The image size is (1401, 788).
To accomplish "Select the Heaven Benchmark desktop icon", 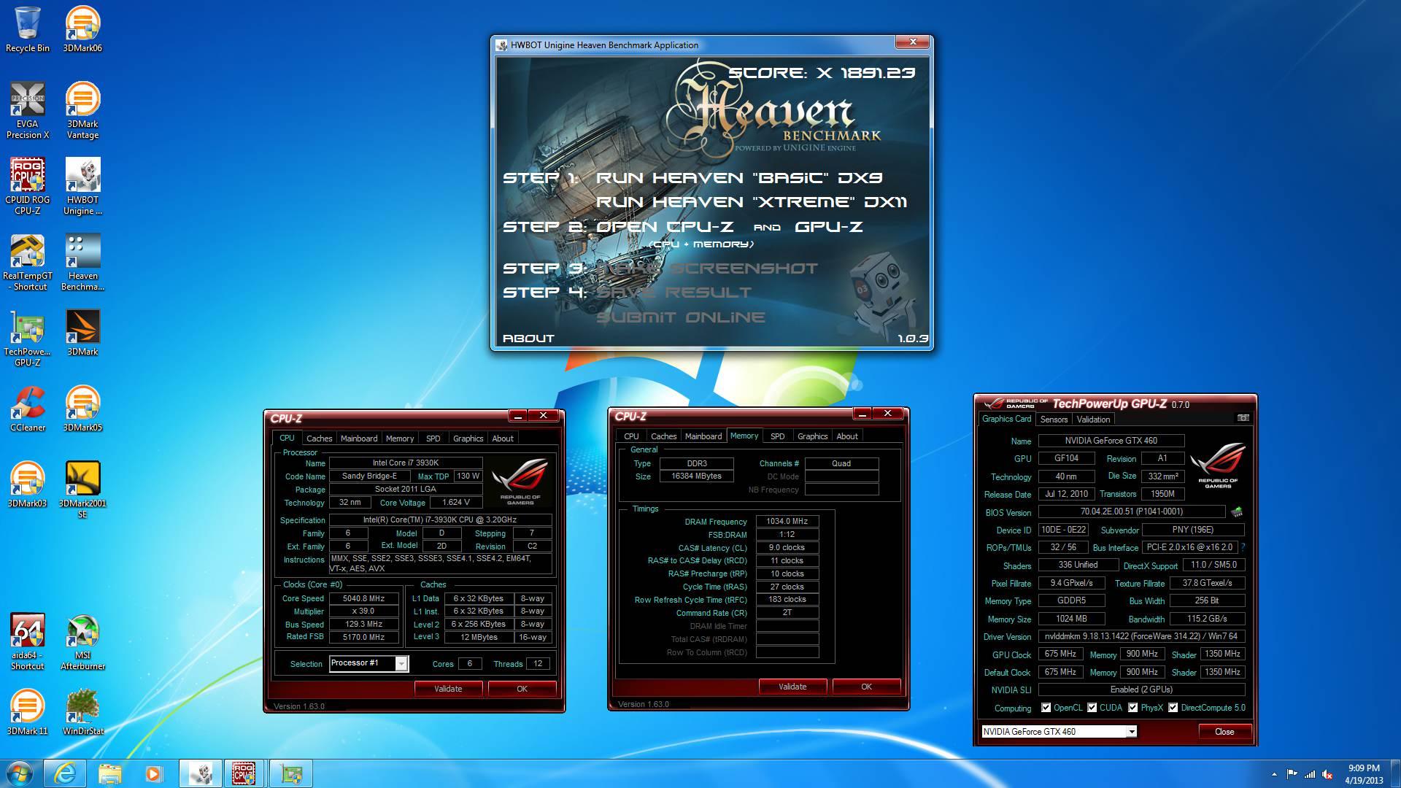I will pos(82,262).
